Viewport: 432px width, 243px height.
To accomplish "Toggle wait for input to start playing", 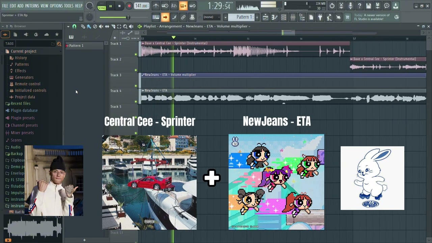I will click(165, 6).
